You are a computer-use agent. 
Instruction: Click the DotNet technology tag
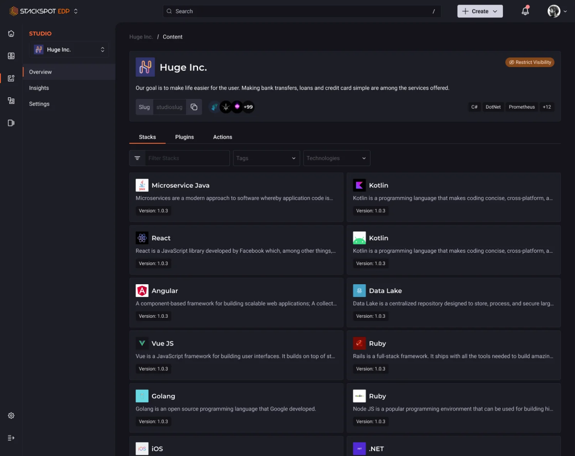[x=493, y=107]
